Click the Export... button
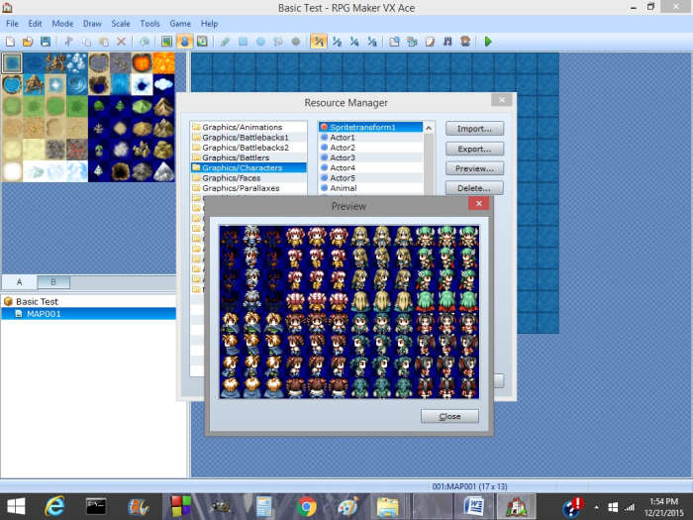693x520 pixels. (474, 149)
